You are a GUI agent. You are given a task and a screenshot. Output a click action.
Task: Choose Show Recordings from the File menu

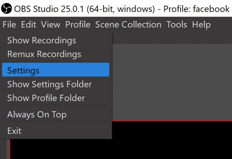coord(41,40)
